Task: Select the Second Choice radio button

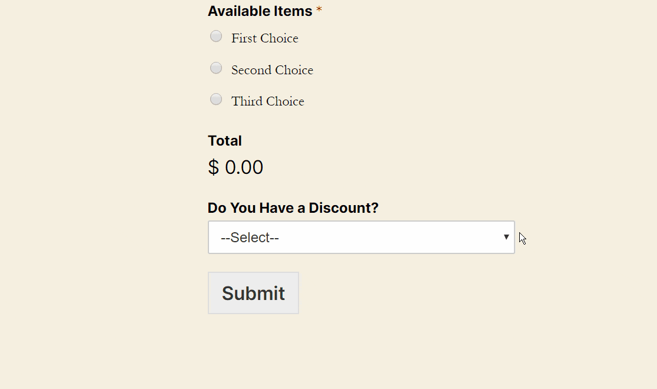Action: click(x=216, y=68)
